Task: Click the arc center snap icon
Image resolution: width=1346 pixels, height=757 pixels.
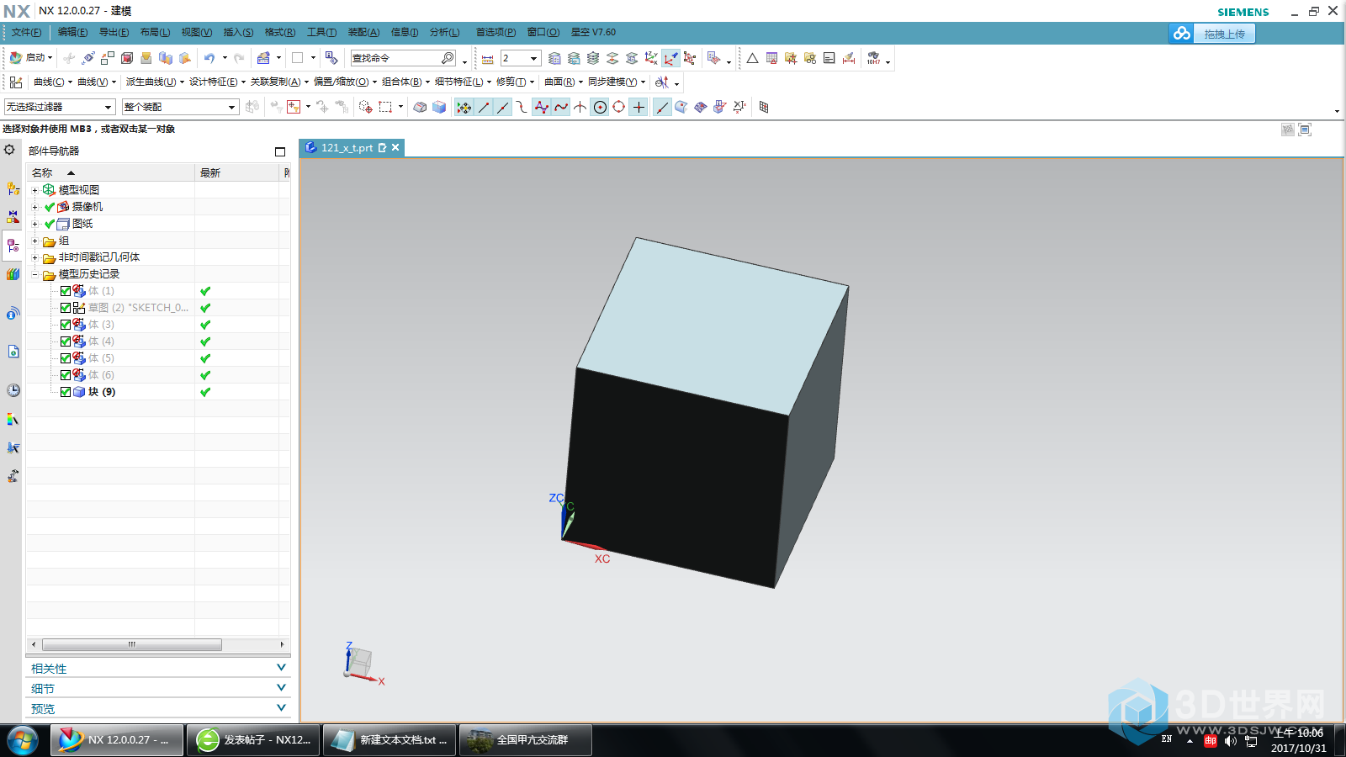Action: [x=600, y=107]
